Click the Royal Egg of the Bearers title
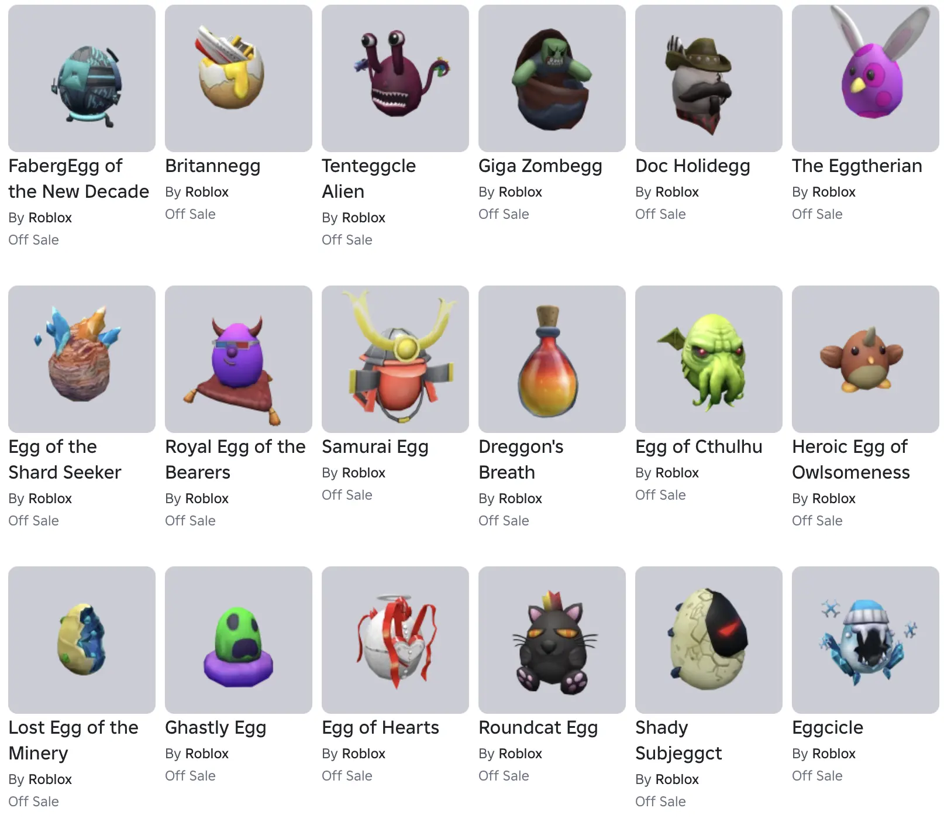The height and width of the screenshot is (832, 944). tap(235, 459)
